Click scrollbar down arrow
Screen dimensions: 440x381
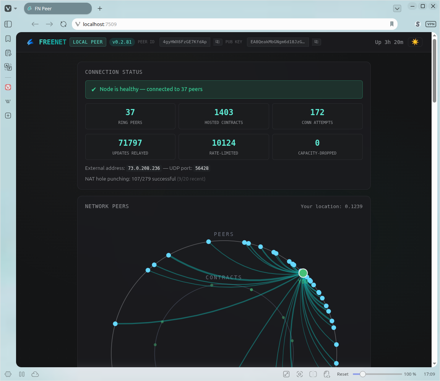434,363
